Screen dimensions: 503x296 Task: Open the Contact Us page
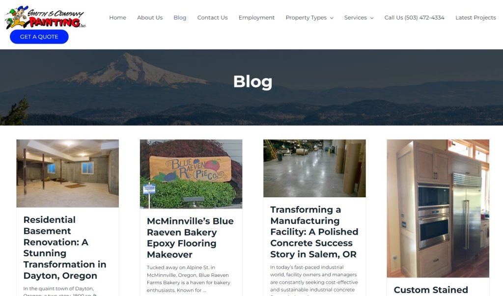[x=212, y=18]
